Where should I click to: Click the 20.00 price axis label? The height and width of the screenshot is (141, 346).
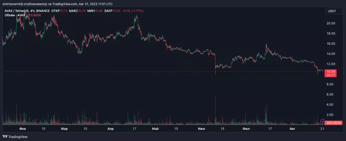(331, 23)
